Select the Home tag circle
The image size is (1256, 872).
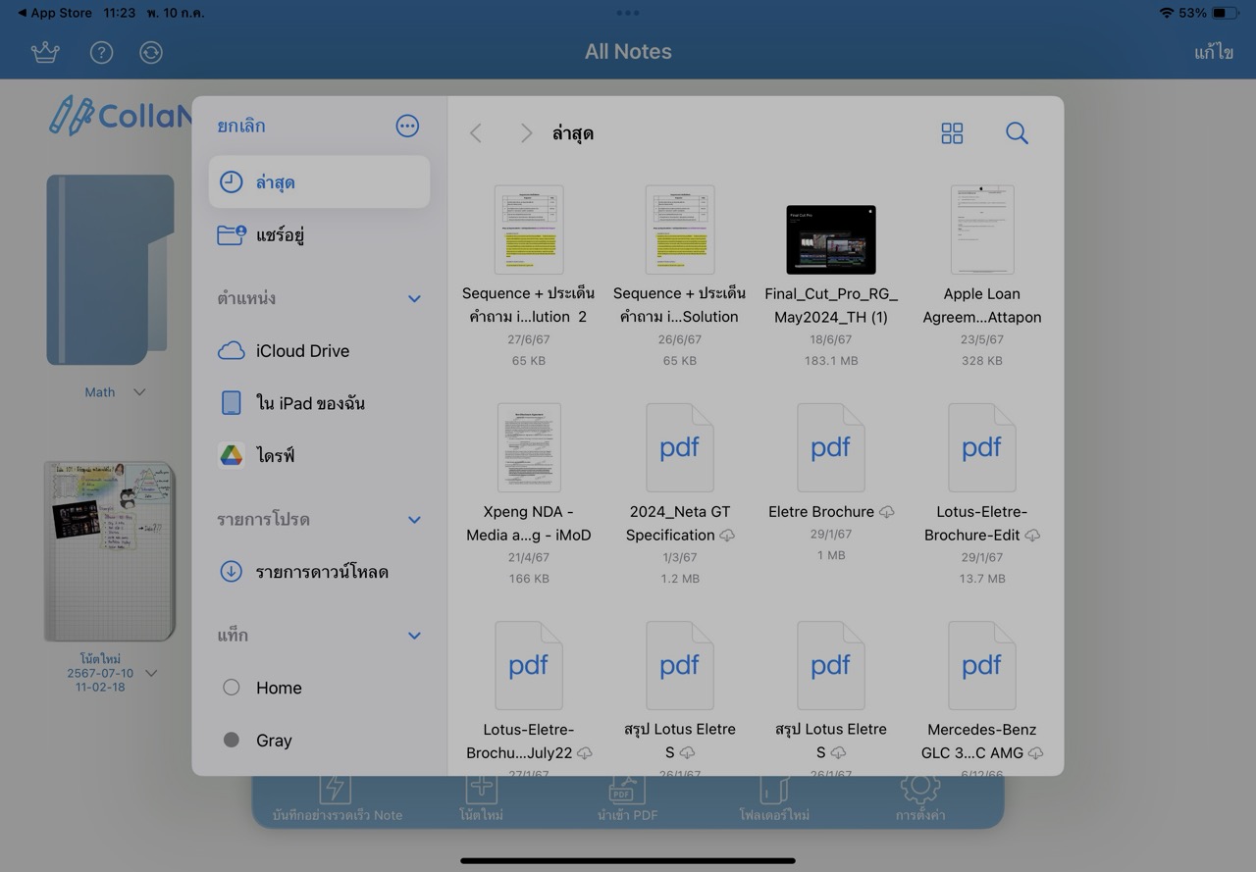232,688
